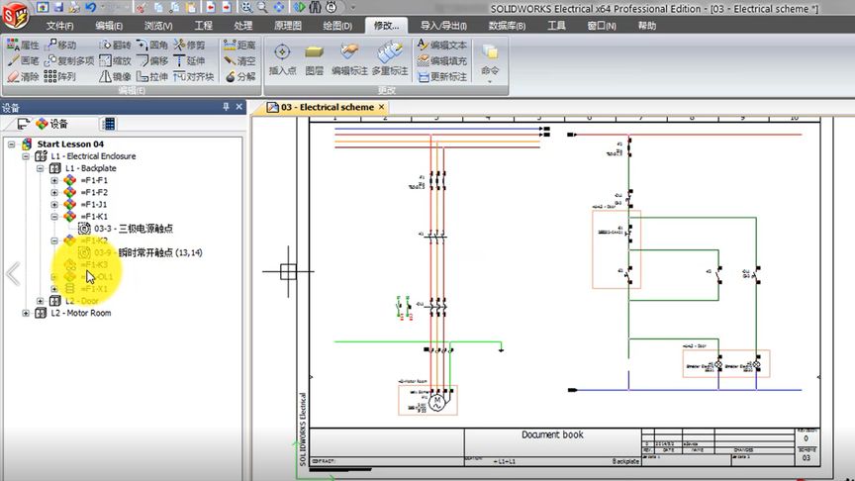
Task: Click the 分解 explode tool
Action: 239,76
